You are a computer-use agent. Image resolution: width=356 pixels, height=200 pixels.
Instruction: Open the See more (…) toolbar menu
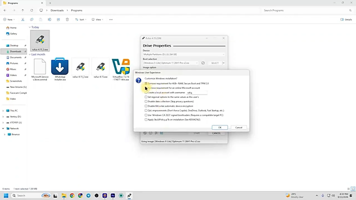[111, 20]
